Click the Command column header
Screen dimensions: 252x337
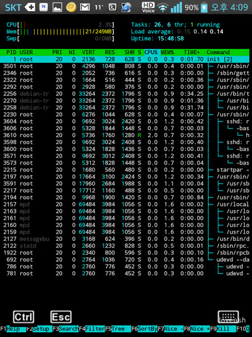218,52
